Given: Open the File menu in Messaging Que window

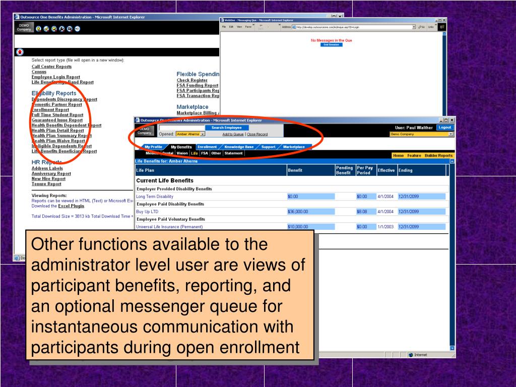Looking at the screenshot, I should pos(224,27).
